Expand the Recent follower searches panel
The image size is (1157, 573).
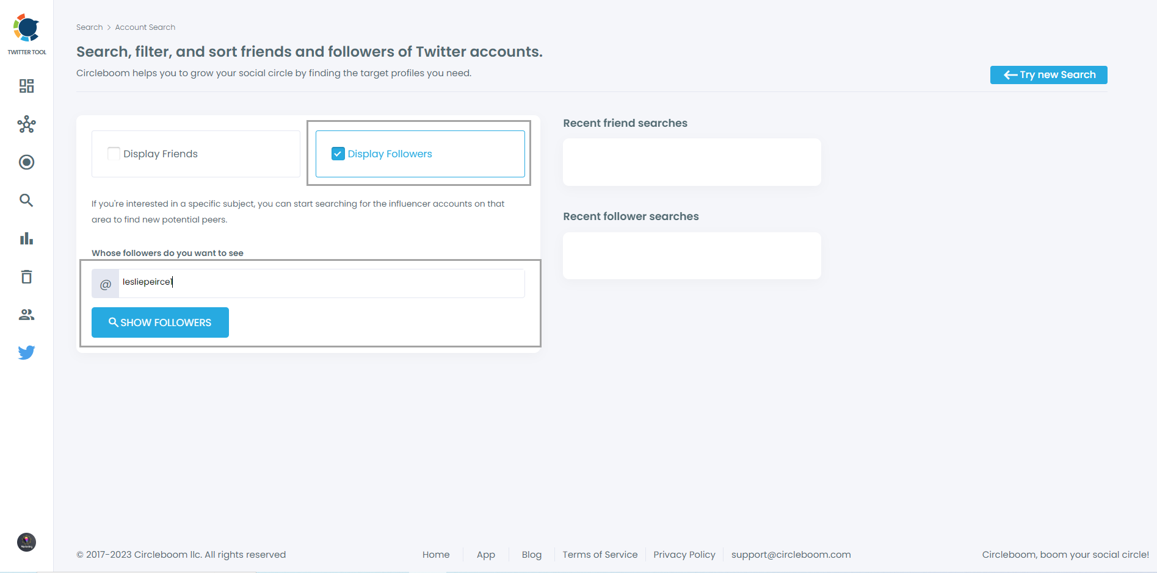(x=691, y=255)
